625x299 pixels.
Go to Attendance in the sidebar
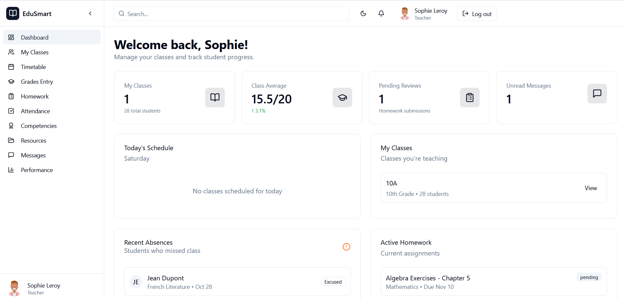35,111
